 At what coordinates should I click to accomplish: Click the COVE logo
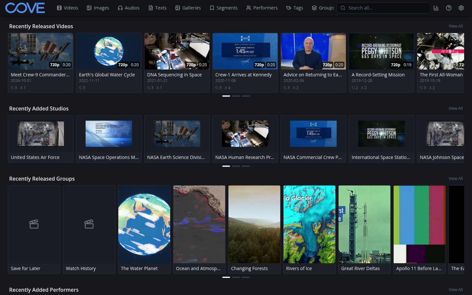(25, 8)
